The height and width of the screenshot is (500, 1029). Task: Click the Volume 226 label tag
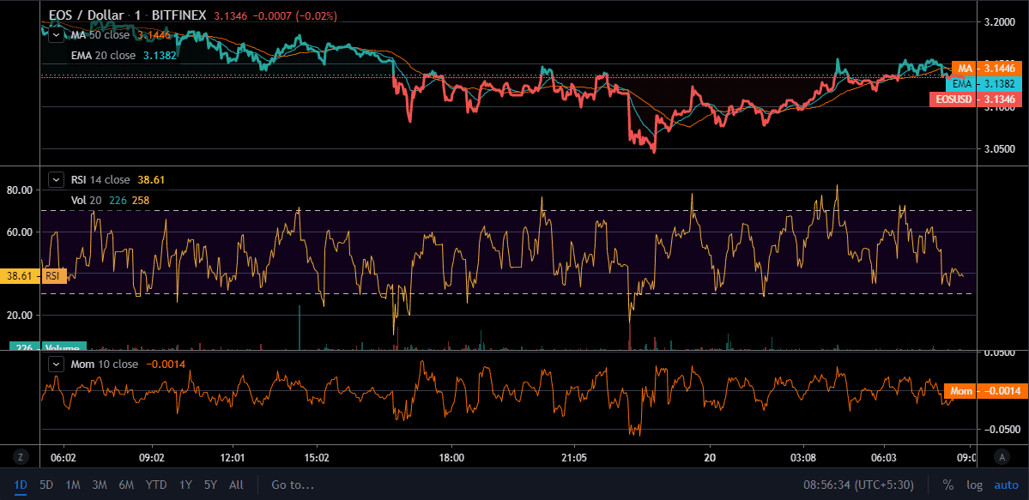pos(47,347)
